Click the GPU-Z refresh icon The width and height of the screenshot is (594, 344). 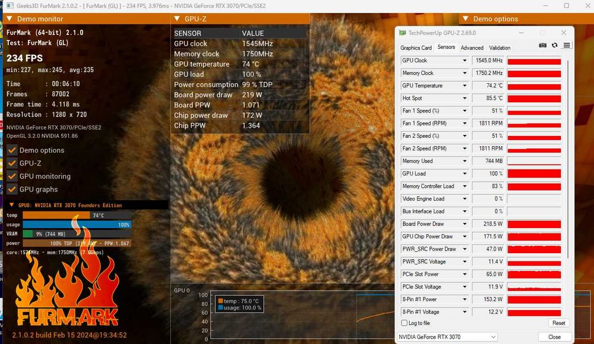click(555, 46)
